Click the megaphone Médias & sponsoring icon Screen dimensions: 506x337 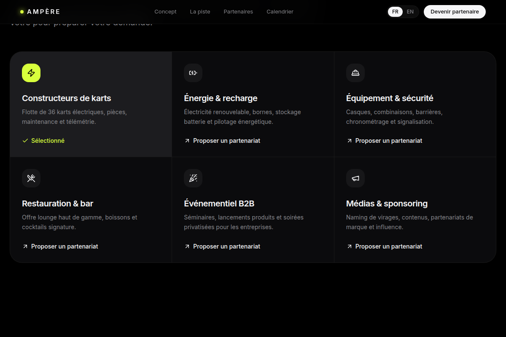(355, 178)
